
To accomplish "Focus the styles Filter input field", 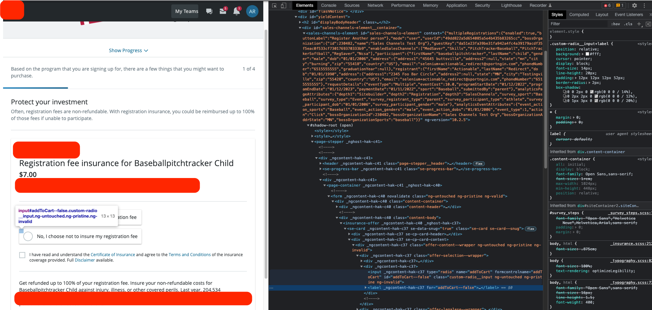I will (578, 24).
